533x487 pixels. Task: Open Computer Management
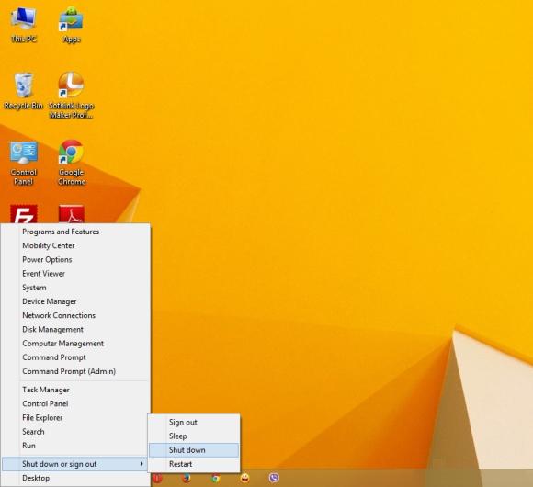click(x=75, y=344)
